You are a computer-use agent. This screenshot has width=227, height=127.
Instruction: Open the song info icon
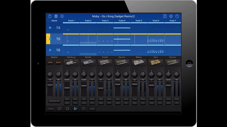[62, 16]
